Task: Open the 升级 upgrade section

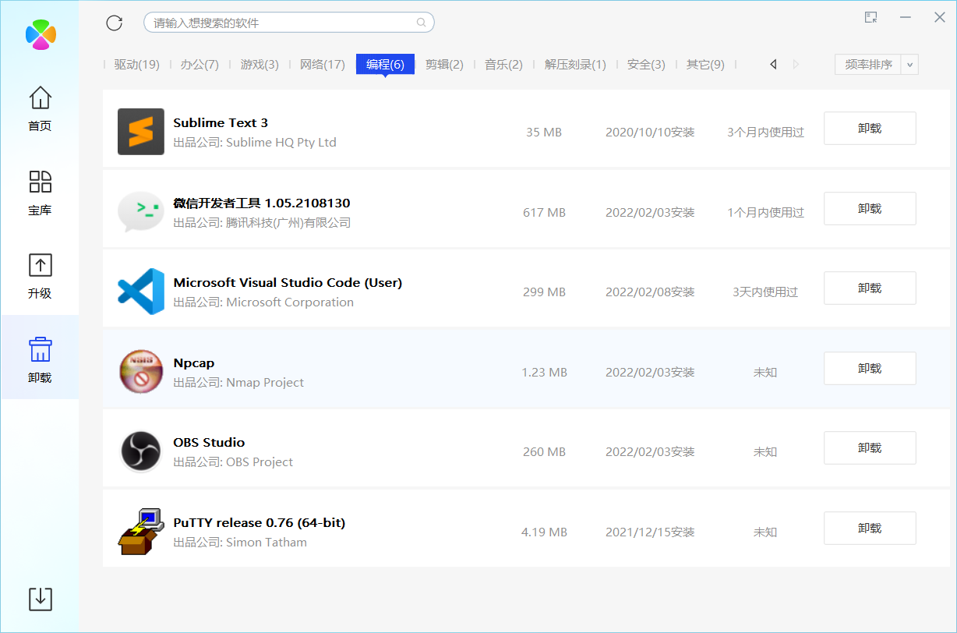Action: click(40, 275)
